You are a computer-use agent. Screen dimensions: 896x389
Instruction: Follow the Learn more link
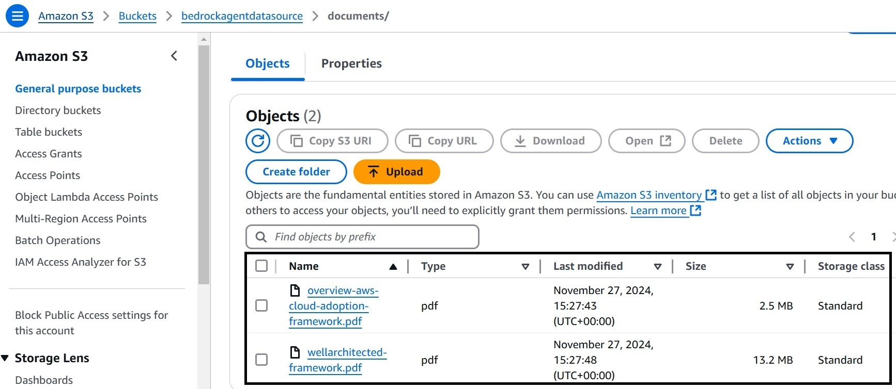click(x=658, y=210)
